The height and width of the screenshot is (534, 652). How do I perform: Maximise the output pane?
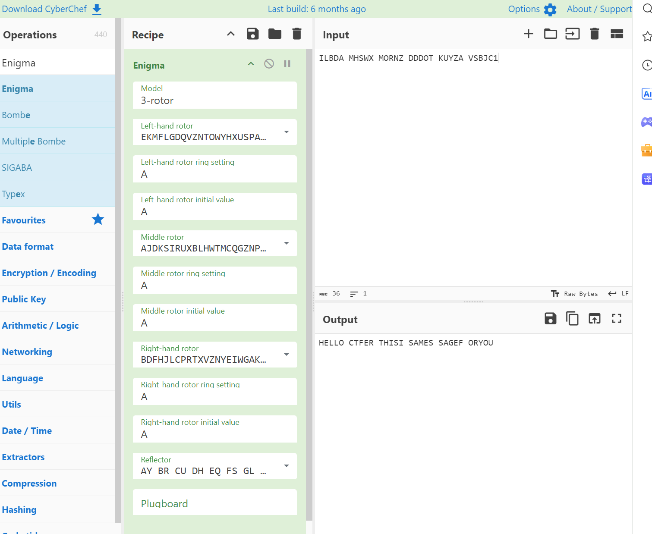pyautogui.click(x=617, y=319)
